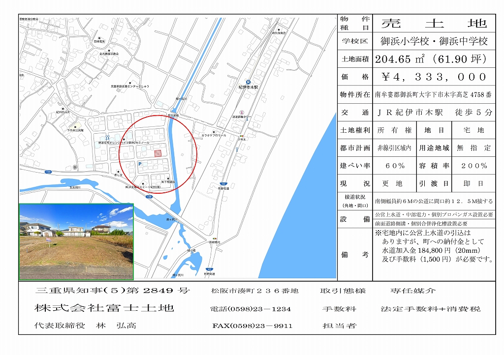Open the vacant lot photo thumbnail
Image resolution: width=504 pixels, height=355 pixels.
click(x=76, y=241)
